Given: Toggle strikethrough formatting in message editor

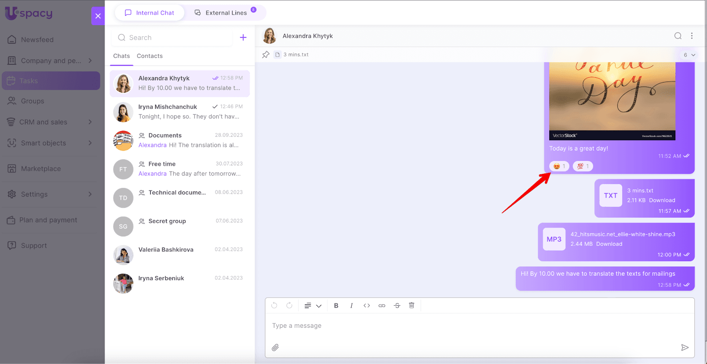Looking at the screenshot, I should (x=397, y=305).
